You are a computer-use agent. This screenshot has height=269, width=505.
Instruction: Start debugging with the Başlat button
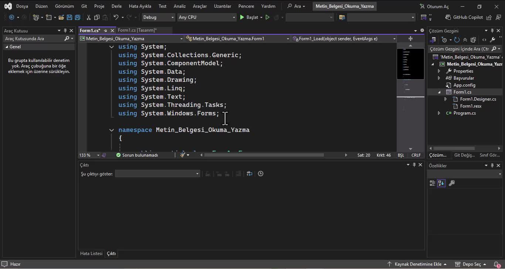tap(249, 17)
